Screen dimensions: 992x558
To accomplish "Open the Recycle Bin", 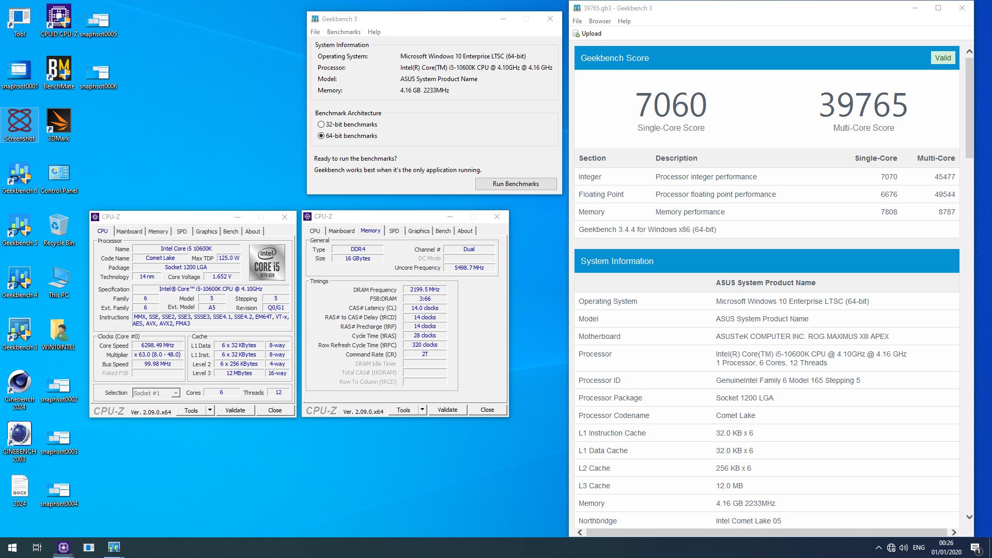I will click(59, 230).
